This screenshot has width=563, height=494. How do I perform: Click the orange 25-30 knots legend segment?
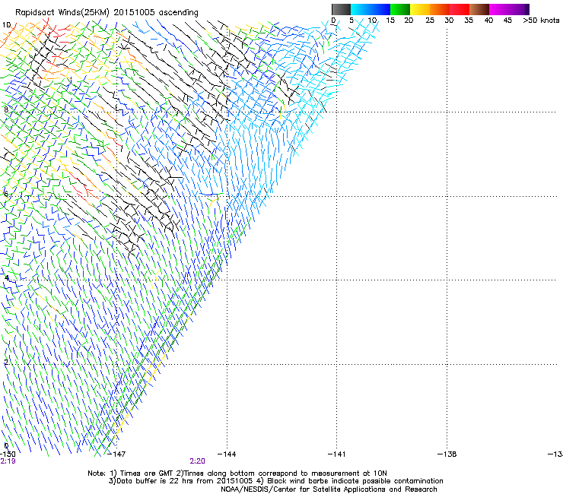pyautogui.click(x=440, y=9)
